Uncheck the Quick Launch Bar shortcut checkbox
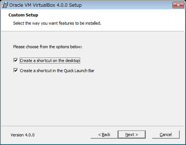Viewport: 186px width, 145px height. coord(16,71)
